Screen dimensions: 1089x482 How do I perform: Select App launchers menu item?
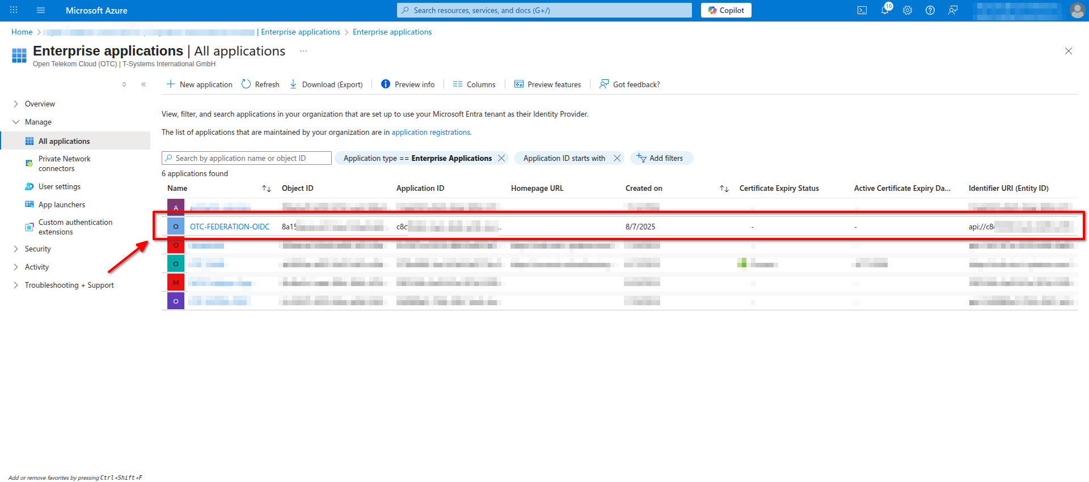click(62, 204)
